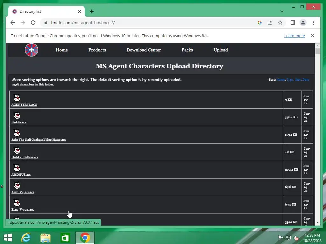Open the Elax_V3.0.1.acs link
The image size is (326, 244).
tap(23, 210)
